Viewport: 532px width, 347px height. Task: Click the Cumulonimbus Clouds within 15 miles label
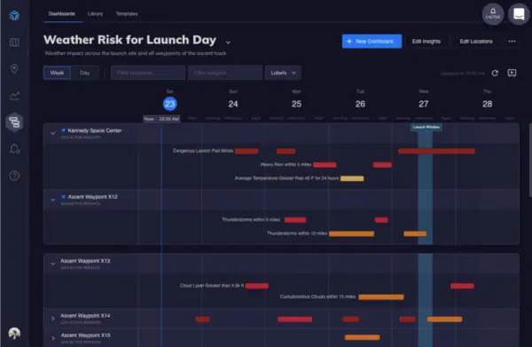tap(318, 296)
